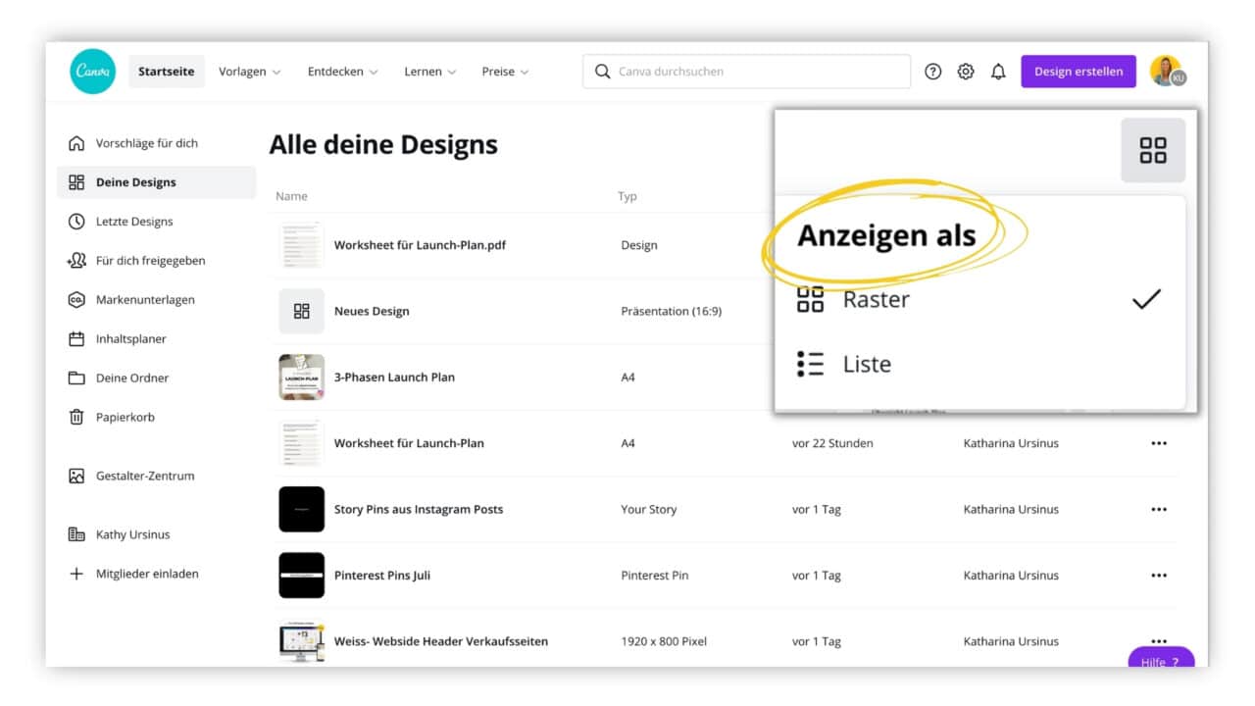Toggle the grid view icon above Anzeigen als
The height and width of the screenshot is (706, 1255).
coord(1153,150)
